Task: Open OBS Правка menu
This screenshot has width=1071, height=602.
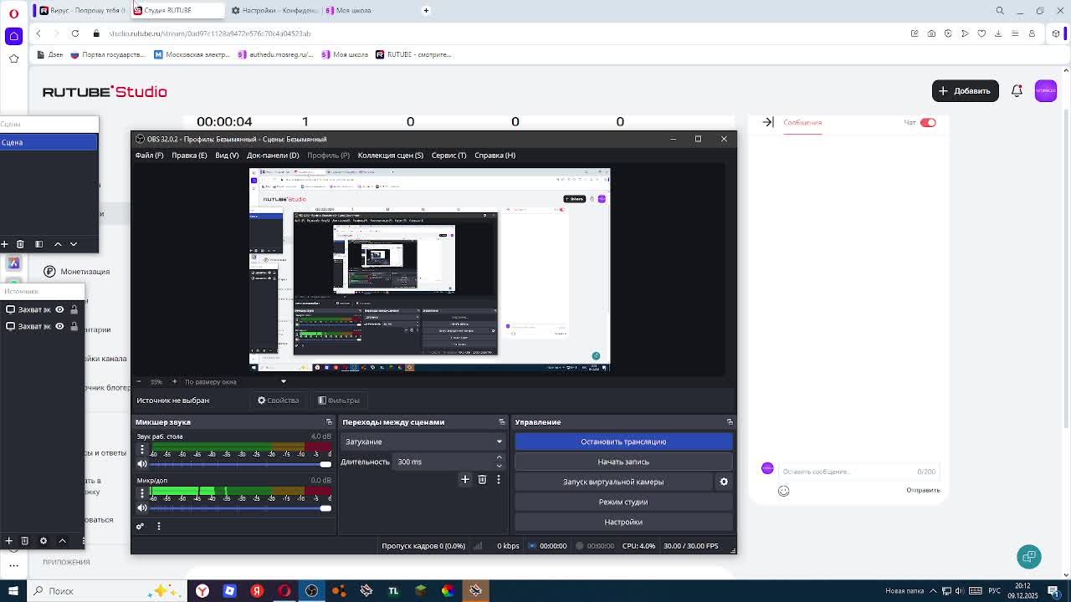Action: click(x=189, y=156)
